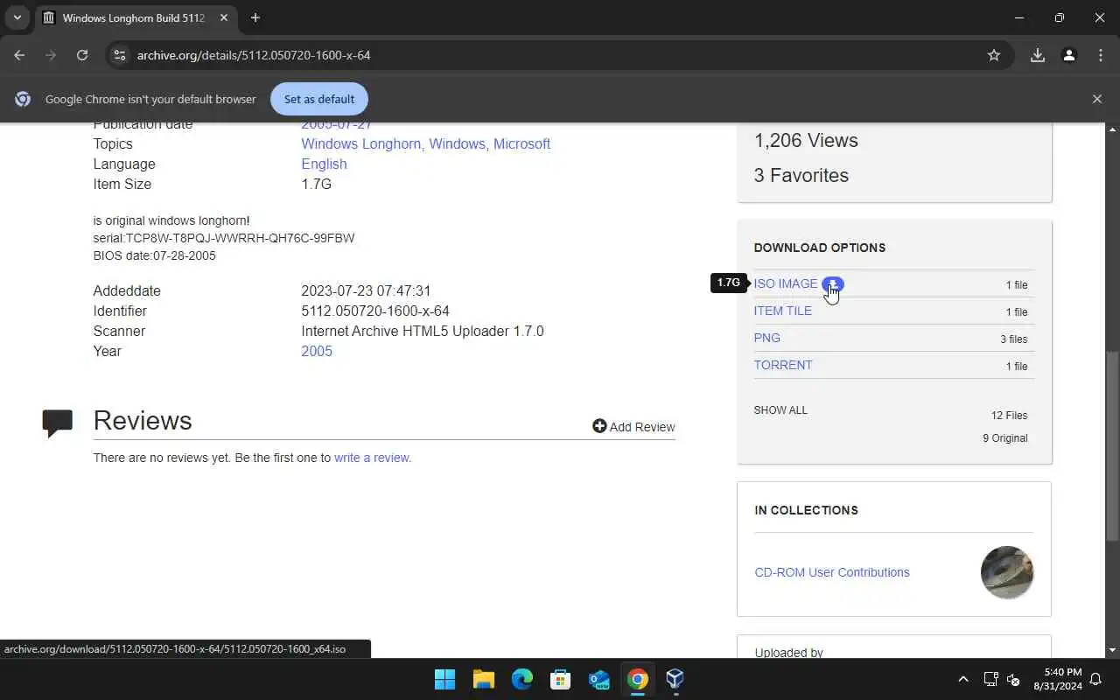This screenshot has height=700, width=1120.
Task: Open network status tray icon
Action: pyautogui.click(x=990, y=679)
